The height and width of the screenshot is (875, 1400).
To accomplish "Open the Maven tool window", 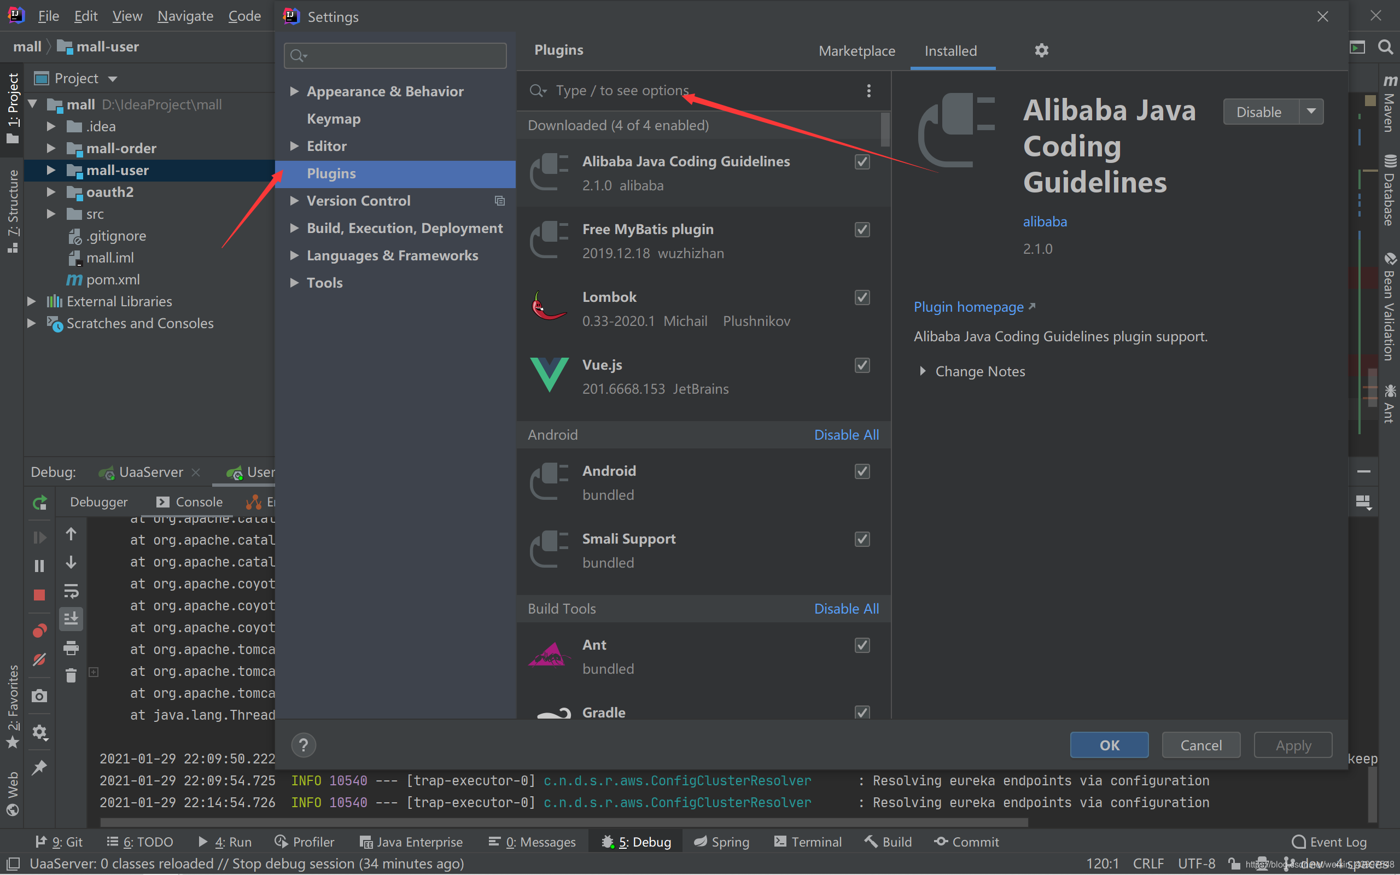I will click(1389, 103).
